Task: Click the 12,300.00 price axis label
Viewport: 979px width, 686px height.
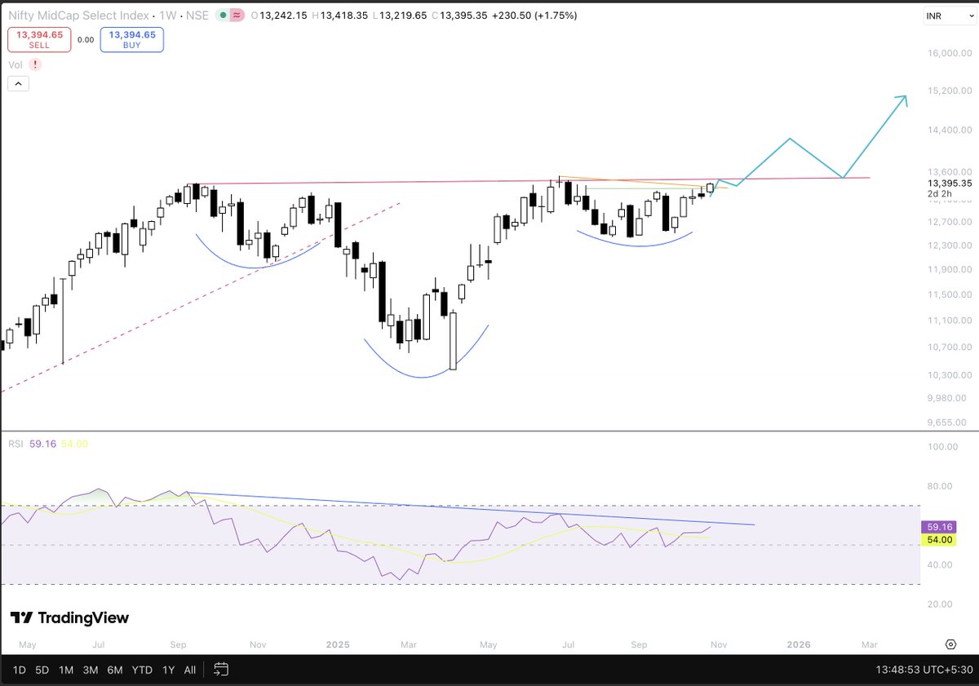Action: point(950,246)
